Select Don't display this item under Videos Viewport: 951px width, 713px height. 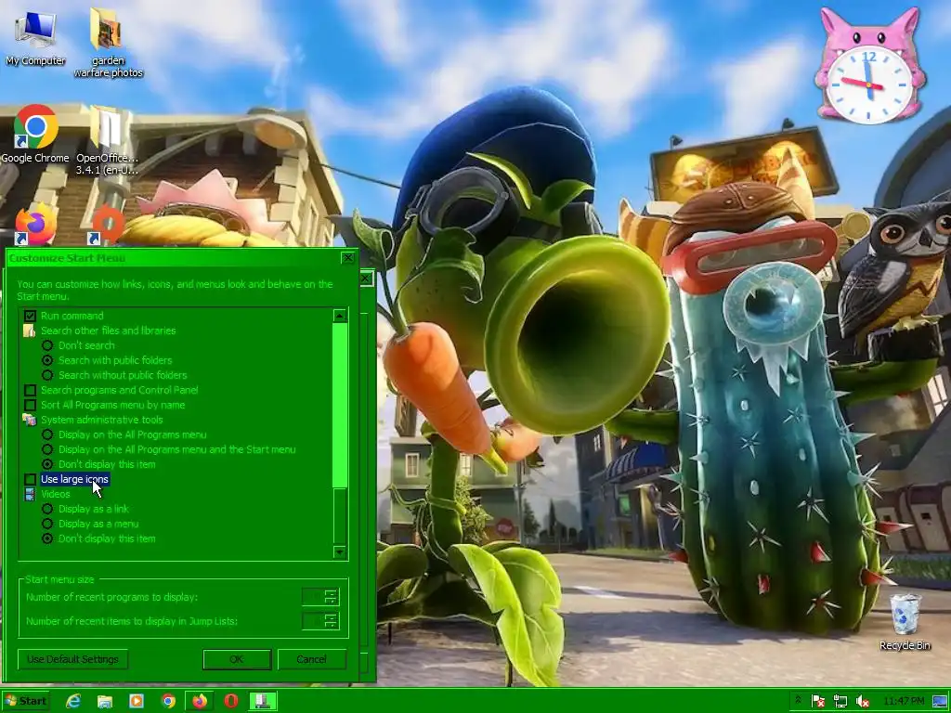(x=47, y=538)
